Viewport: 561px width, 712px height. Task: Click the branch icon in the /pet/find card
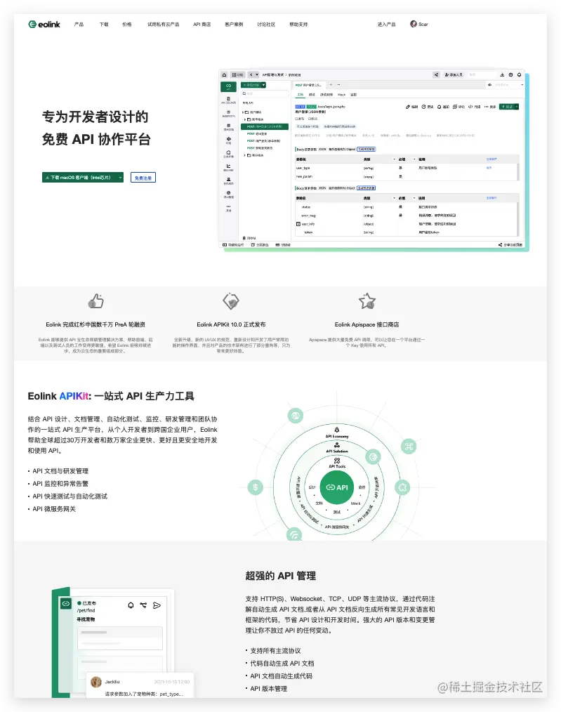(x=143, y=605)
